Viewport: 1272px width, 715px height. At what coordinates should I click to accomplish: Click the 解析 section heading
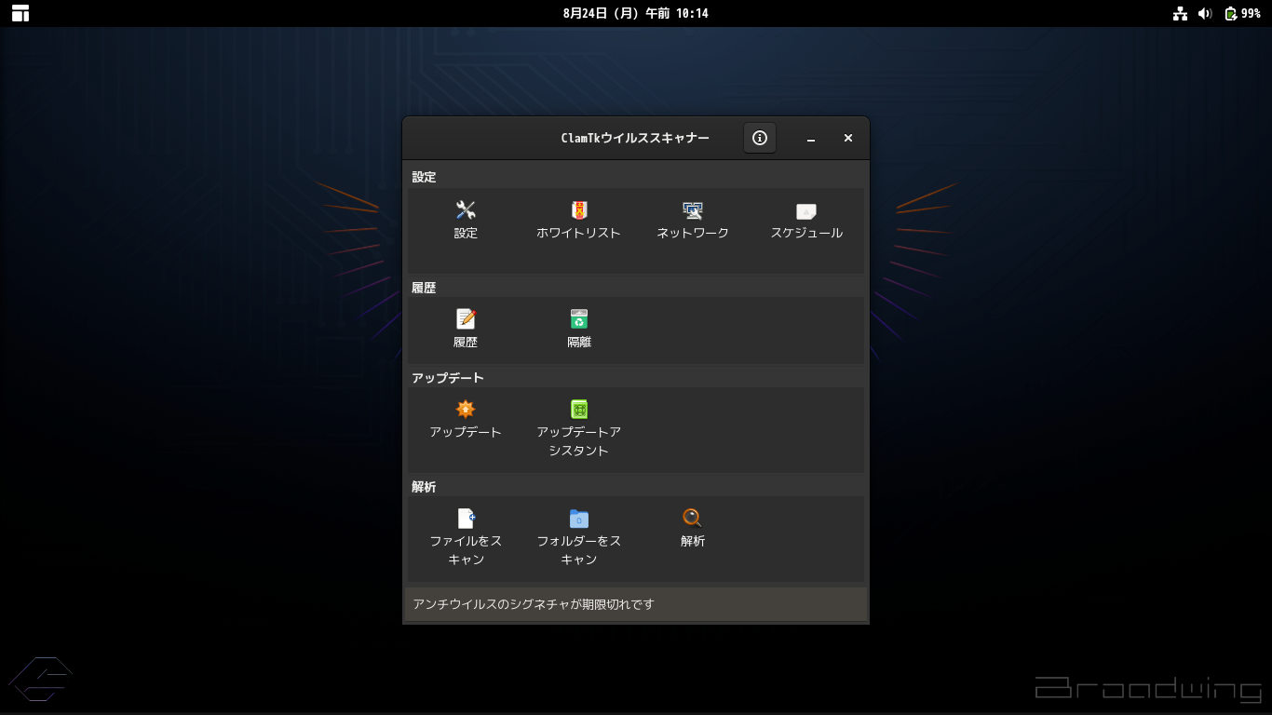click(x=425, y=487)
